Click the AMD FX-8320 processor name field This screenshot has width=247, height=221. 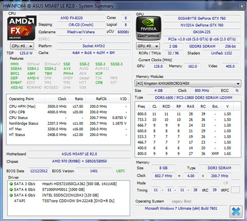click(72, 18)
